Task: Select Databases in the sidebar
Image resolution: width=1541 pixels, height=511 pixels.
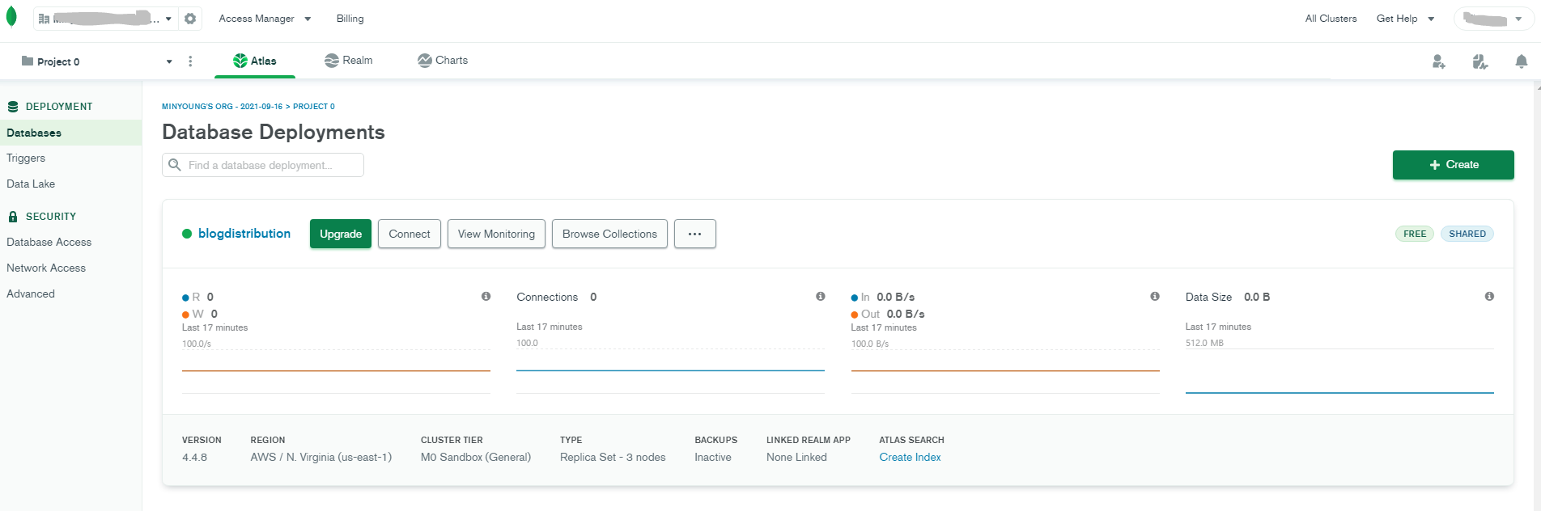Action: 70,133
